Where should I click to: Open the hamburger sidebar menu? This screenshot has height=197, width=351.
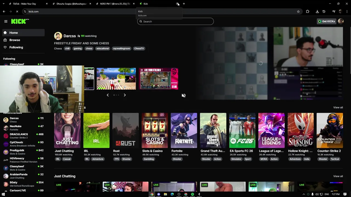(x=6, y=21)
